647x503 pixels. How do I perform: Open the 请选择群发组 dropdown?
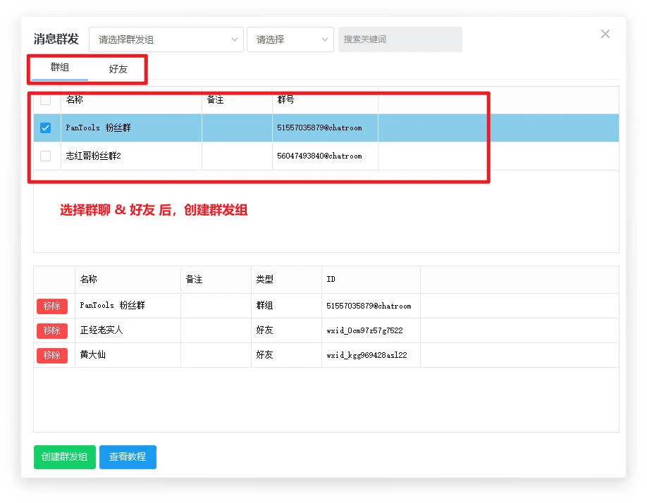point(166,39)
